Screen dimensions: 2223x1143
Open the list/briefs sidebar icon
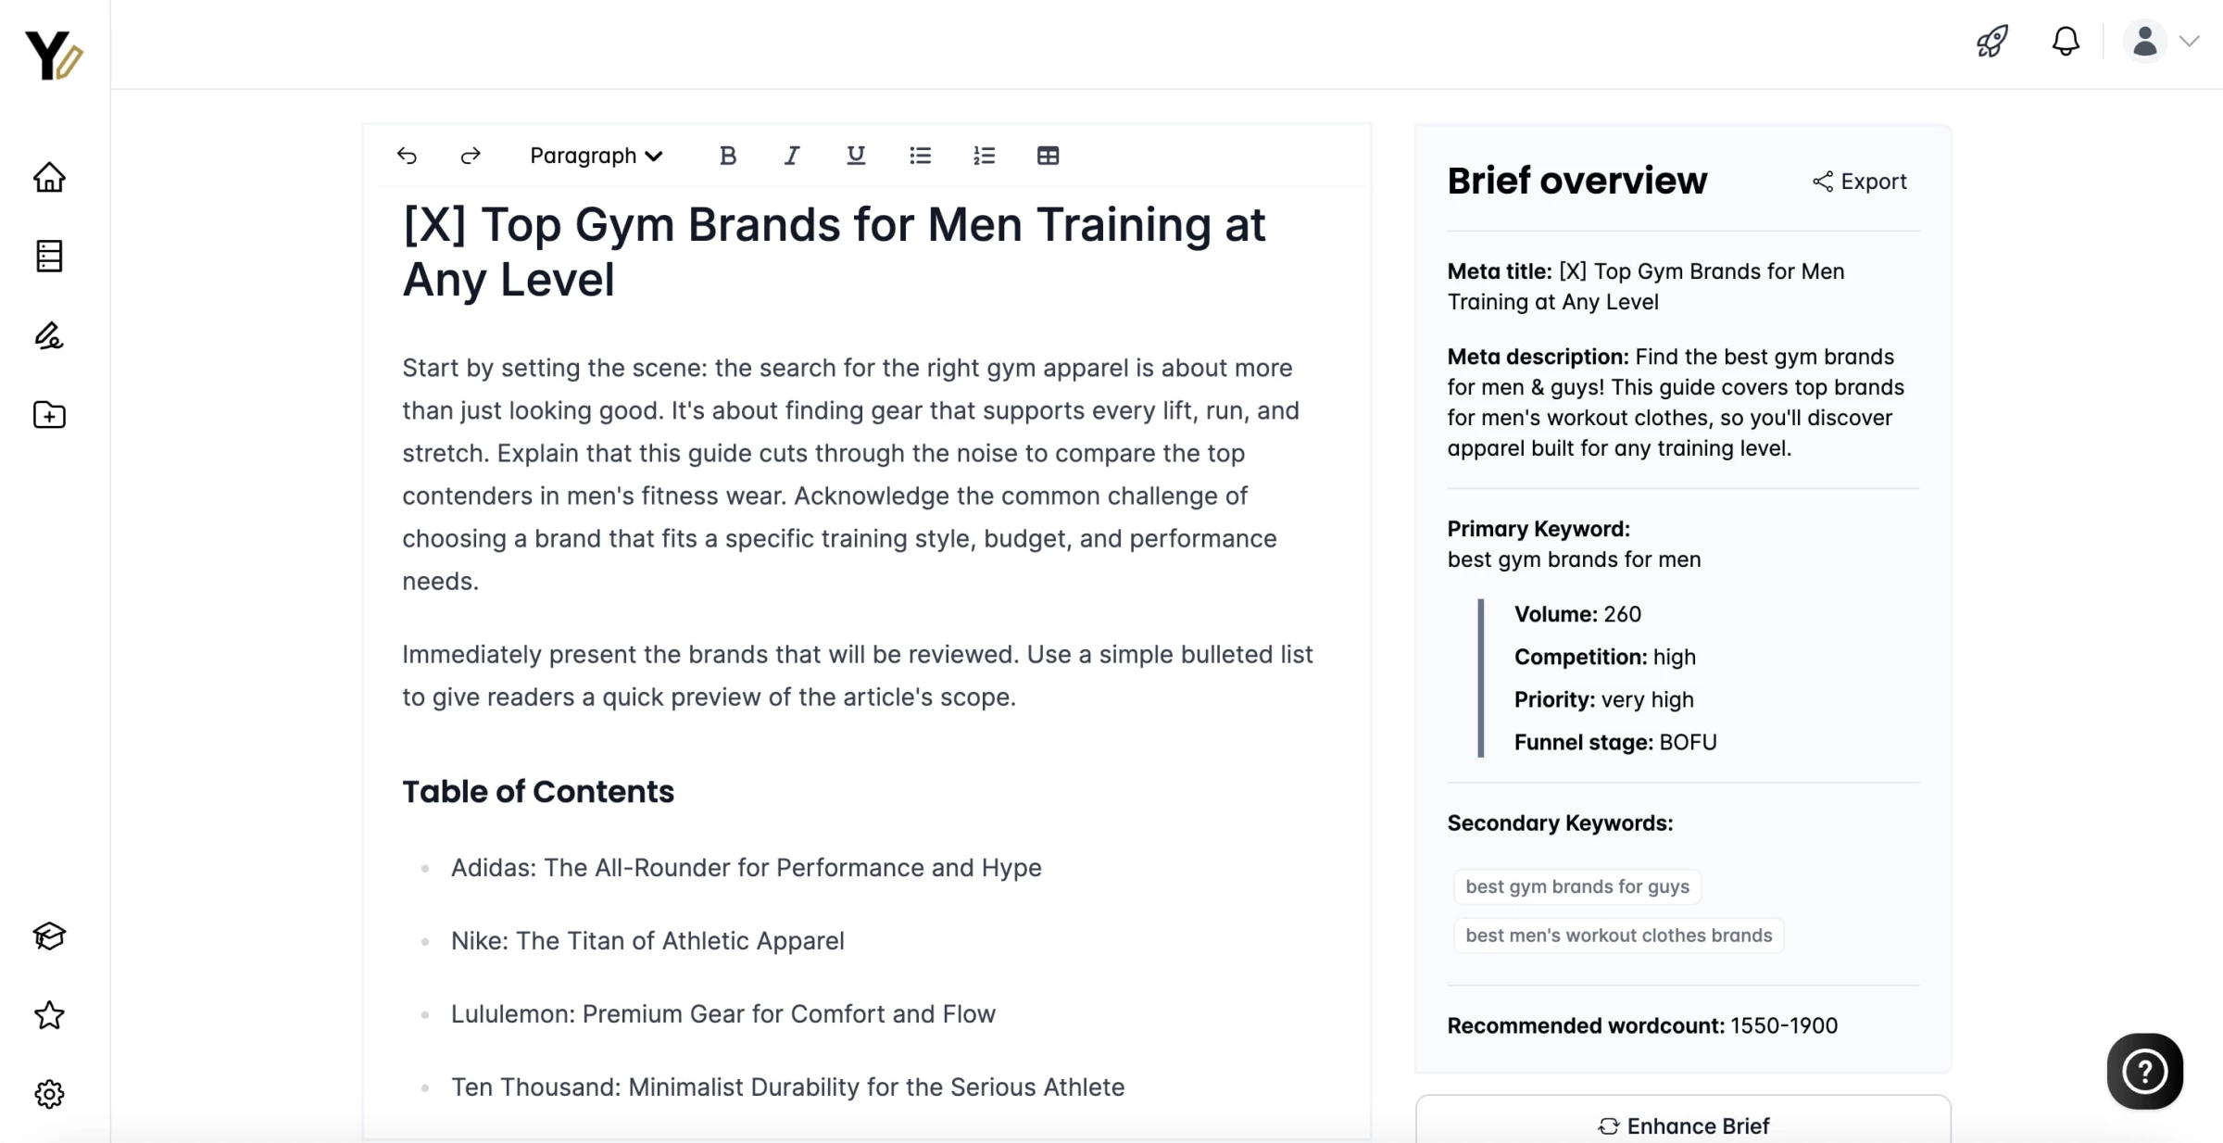coord(49,257)
